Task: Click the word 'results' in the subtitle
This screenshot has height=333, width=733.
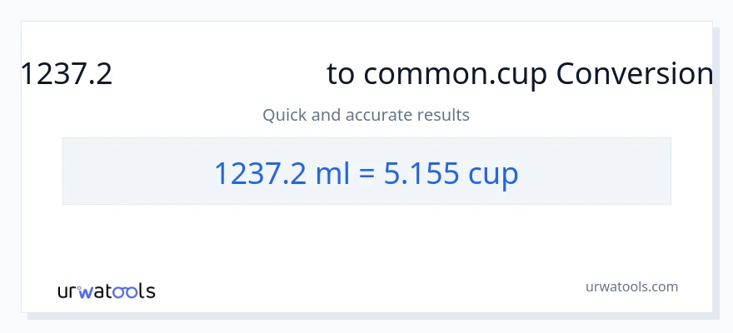Action: pyautogui.click(x=441, y=115)
